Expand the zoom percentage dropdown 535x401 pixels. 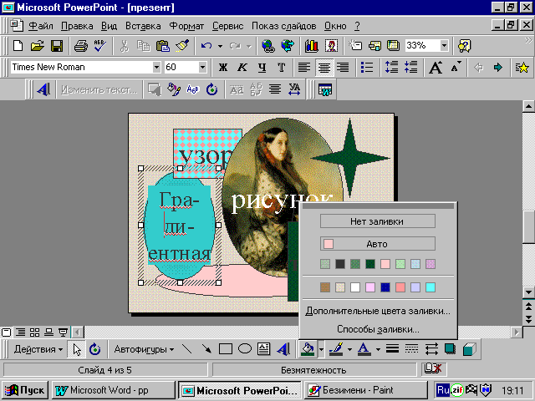pos(444,45)
